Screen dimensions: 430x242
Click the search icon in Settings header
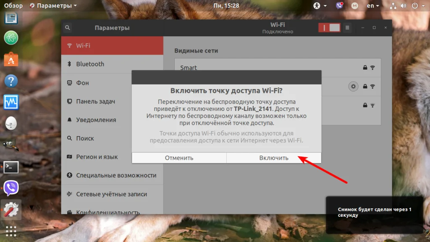coord(68,27)
